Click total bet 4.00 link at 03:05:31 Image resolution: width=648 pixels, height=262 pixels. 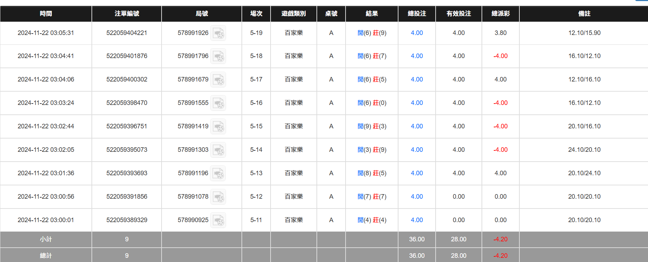[417, 33]
